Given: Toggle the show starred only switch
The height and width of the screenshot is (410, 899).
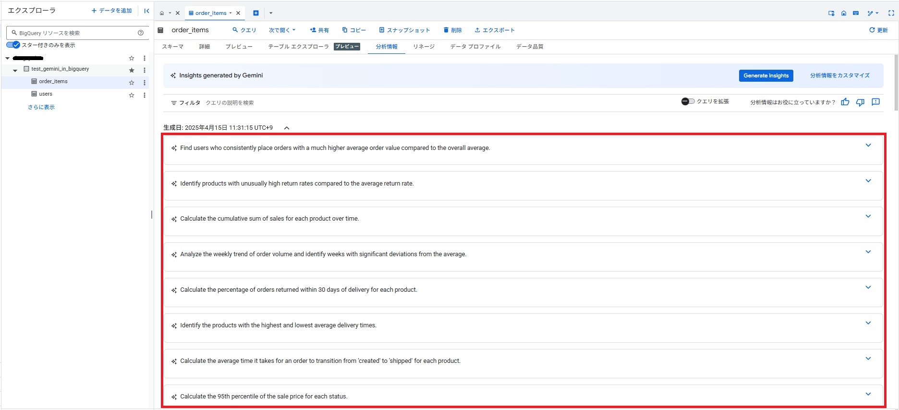Looking at the screenshot, I should [x=13, y=45].
